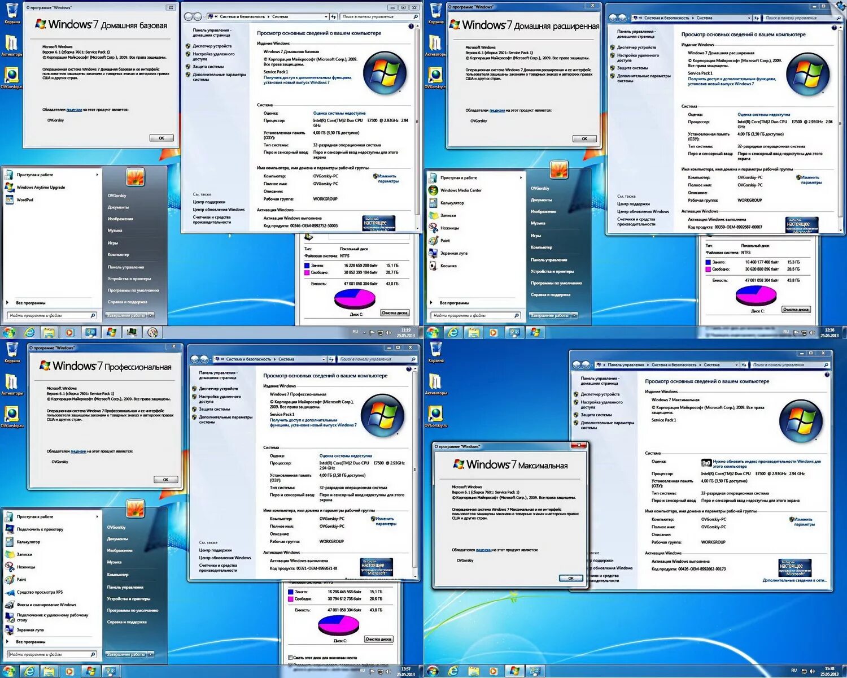Open Активатор icon on the Домашняя расширенная desktop
Screen dimensions: 847x678
tap(435, 46)
